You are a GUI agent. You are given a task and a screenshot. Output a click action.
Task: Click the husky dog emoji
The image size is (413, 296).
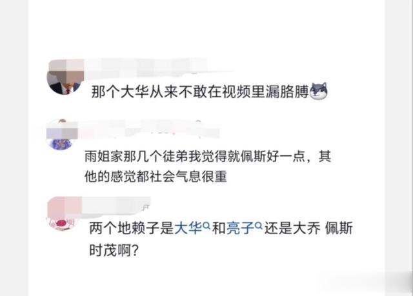319,91
